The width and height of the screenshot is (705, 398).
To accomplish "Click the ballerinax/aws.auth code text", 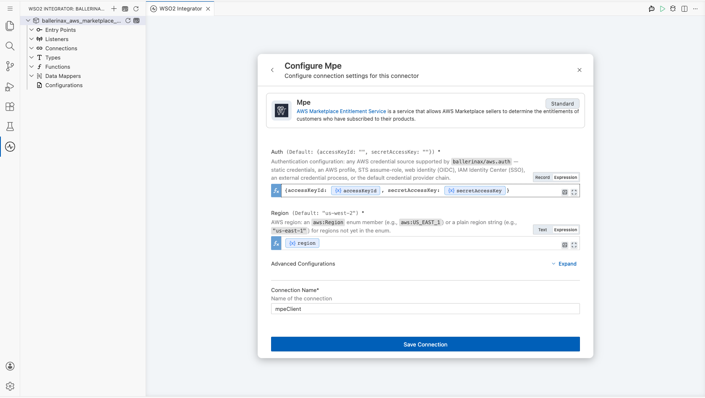I will pyautogui.click(x=481, y=162).
